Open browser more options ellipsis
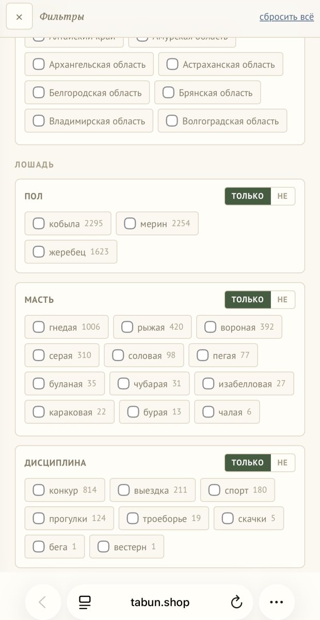The image size is (320, 620). point(277,602)
